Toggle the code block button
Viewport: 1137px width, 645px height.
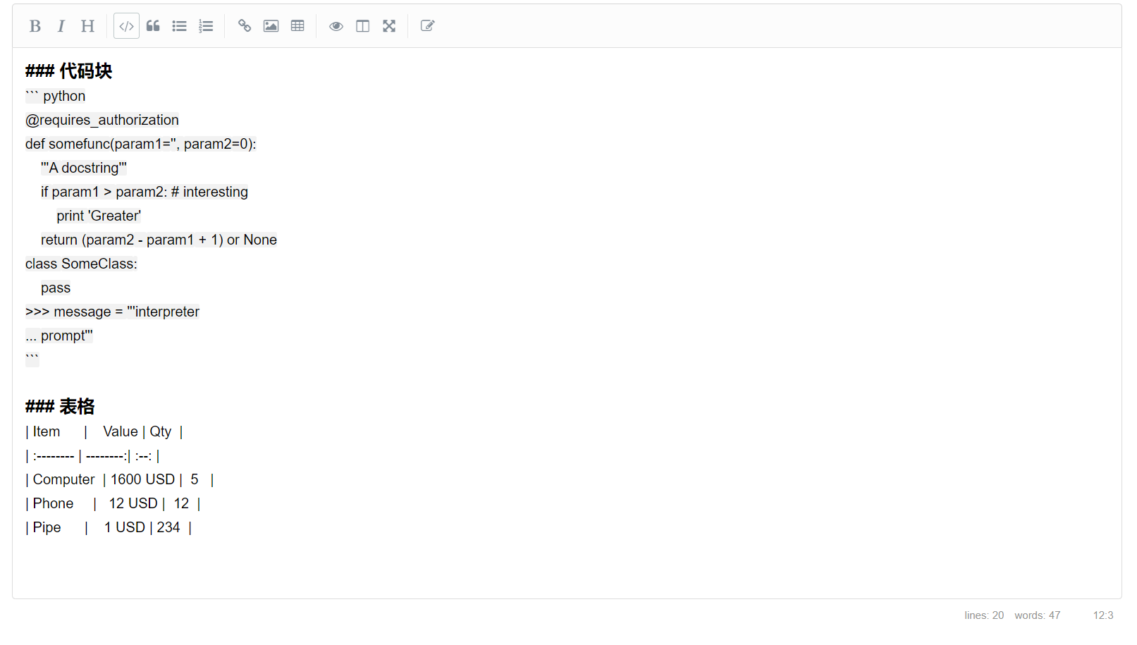(x=126, y=26)
